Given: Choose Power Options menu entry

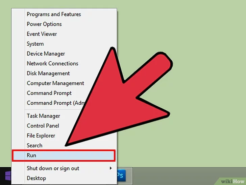Looking at the screenshot, I should [x=44, y=24].
